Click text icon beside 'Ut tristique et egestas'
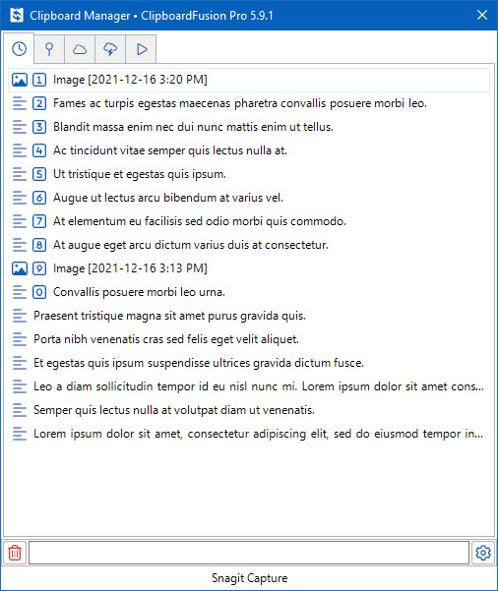Image resolution: width=498 pixels, height=591 pixels. (20, 174)
